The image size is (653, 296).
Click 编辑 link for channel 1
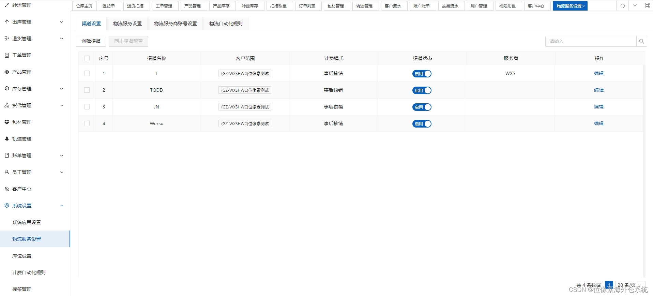pyautogui.click(x=599, y=73)
